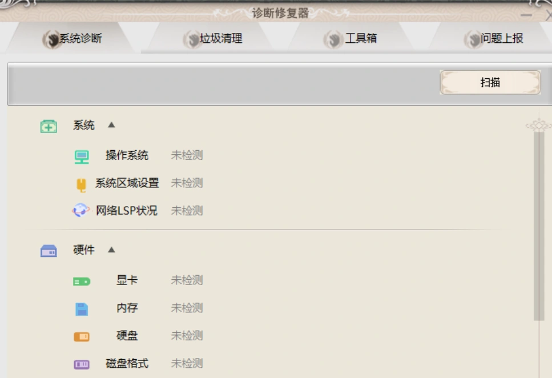Go to the 问题上报 tab
The width and height of the screenshot is (552, 378).
pos(494,39)
